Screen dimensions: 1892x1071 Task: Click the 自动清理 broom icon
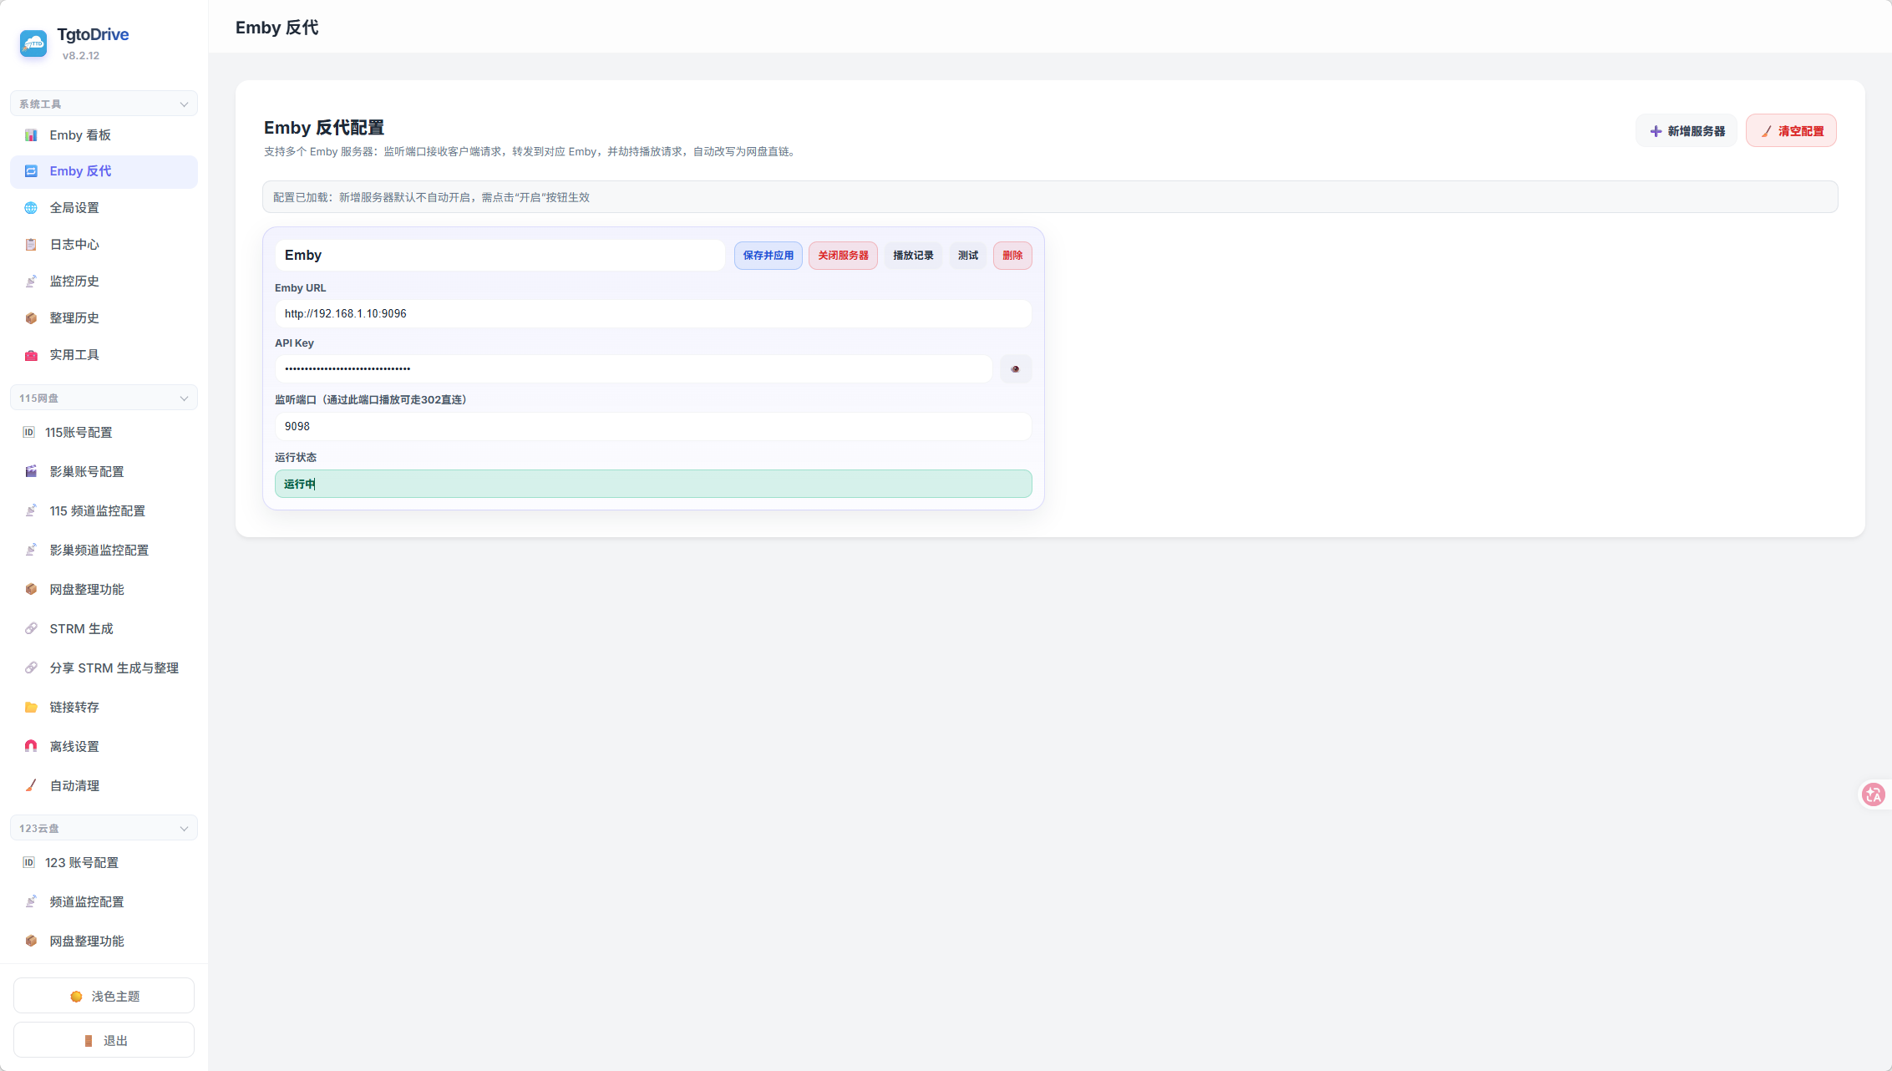[x=31, y=786]
